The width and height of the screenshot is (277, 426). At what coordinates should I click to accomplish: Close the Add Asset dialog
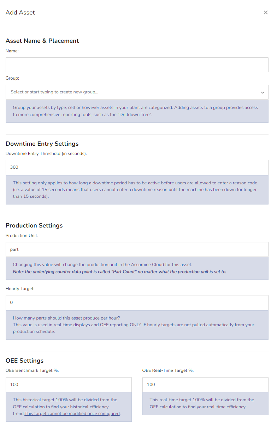[x=266, y=12]
